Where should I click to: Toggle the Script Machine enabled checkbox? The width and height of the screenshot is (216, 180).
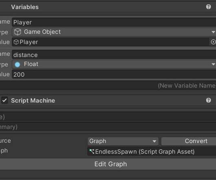4,100
